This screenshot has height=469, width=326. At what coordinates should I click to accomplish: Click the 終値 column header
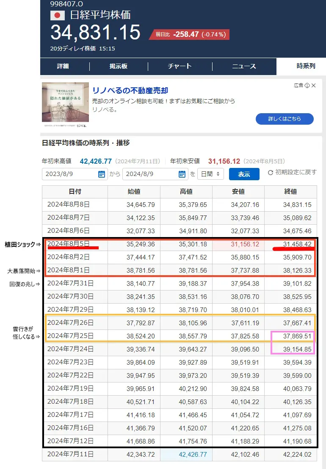(291, 192)
